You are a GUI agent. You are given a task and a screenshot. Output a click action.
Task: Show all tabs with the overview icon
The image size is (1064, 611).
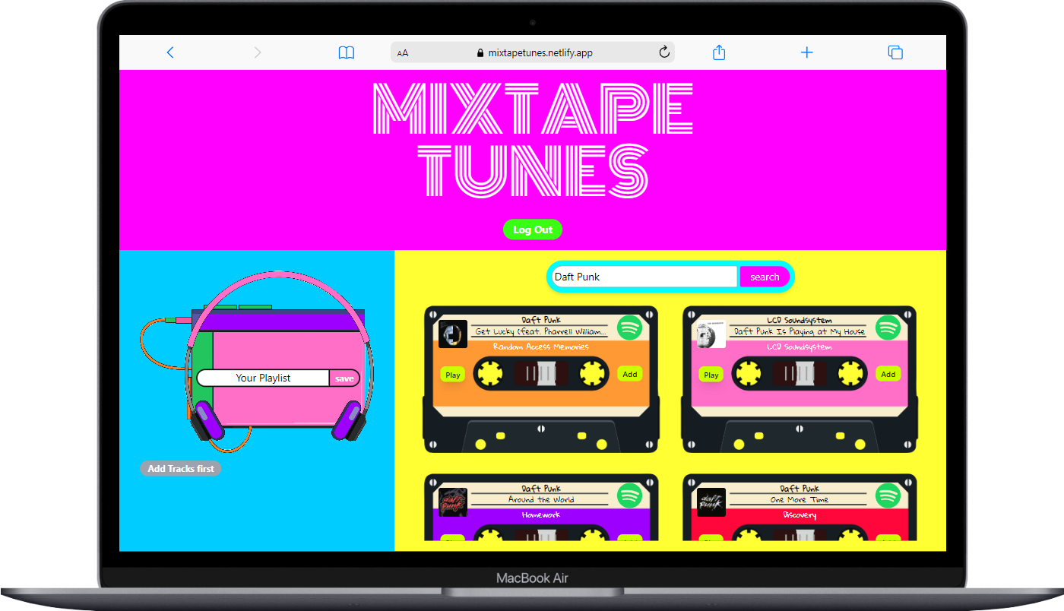(895, 52)
